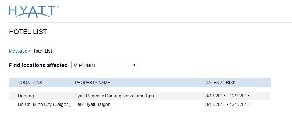Select the Danang location cell
The image size is (292, 137).
pyautogui.click(x=26, y=96)
